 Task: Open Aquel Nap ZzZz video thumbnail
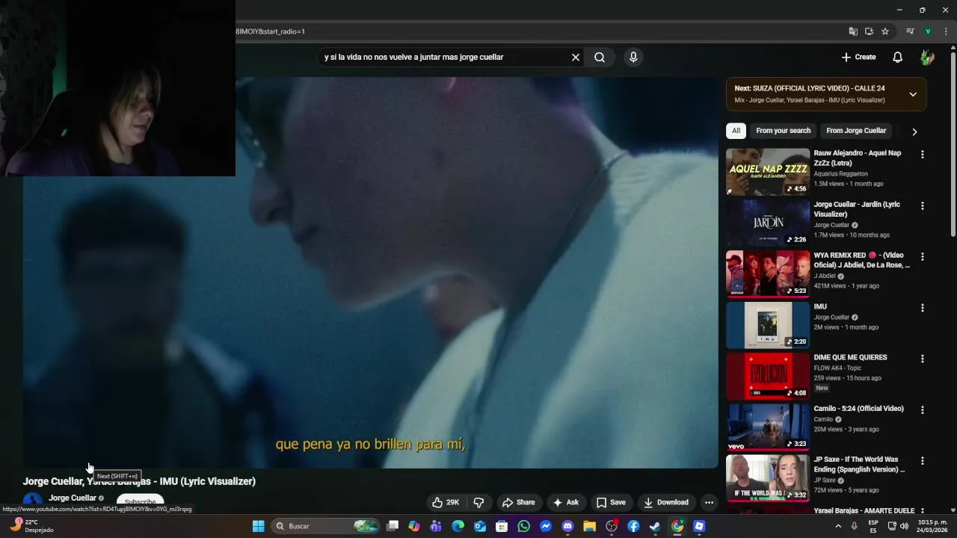(768, 172)
